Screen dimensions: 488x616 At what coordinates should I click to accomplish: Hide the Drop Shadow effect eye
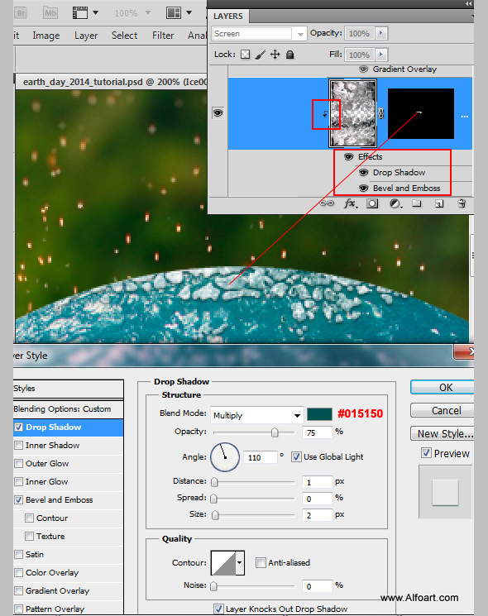tap(363, 173)
